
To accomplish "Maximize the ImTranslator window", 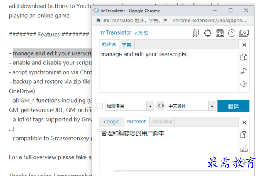I will point(230,11).
